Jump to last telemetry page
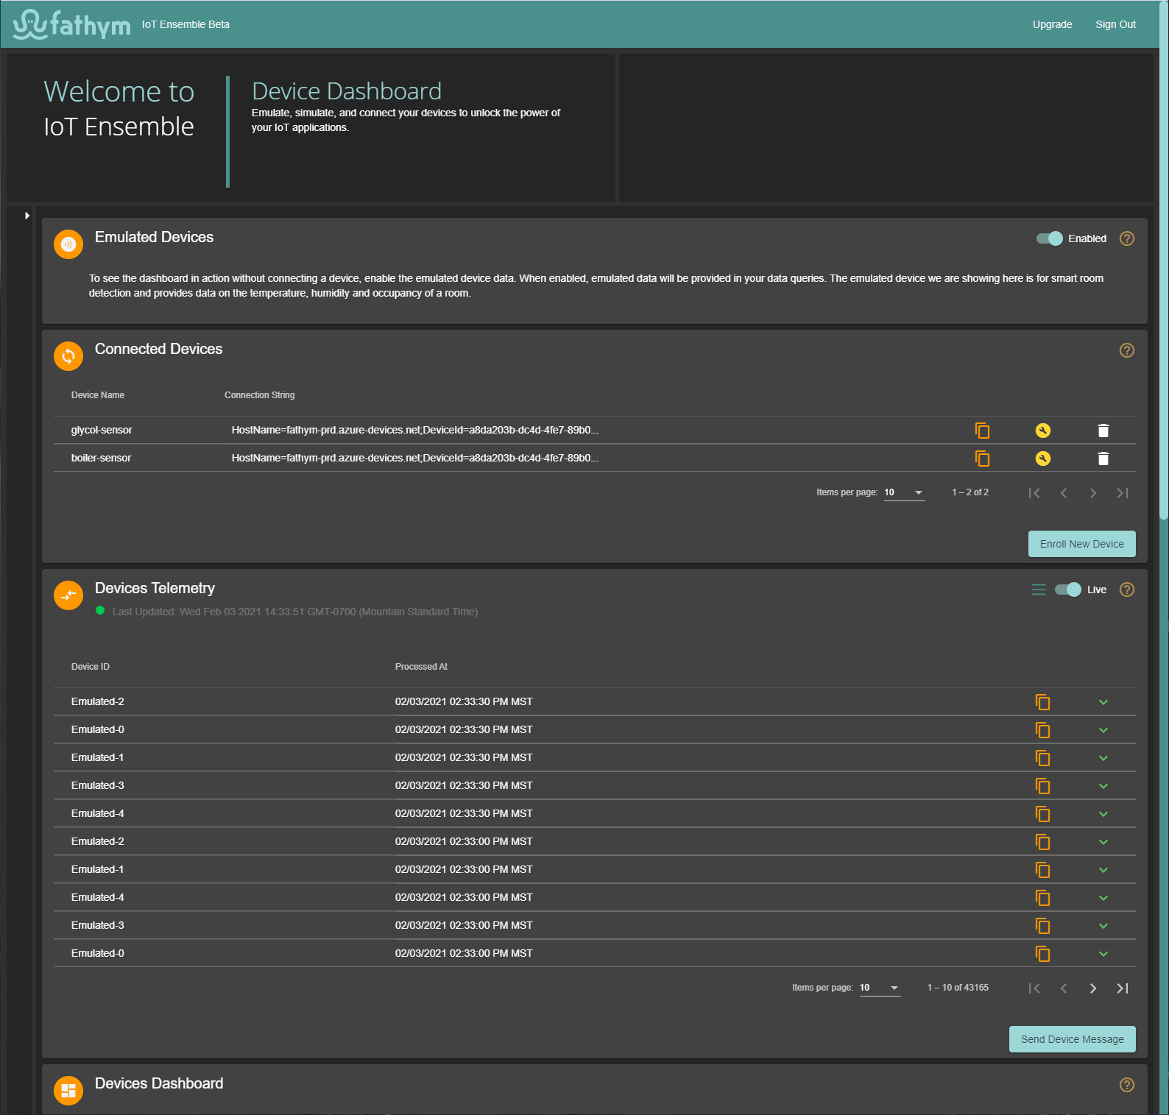The width and height of the screenshot is (1169, 1115). 1122,988
